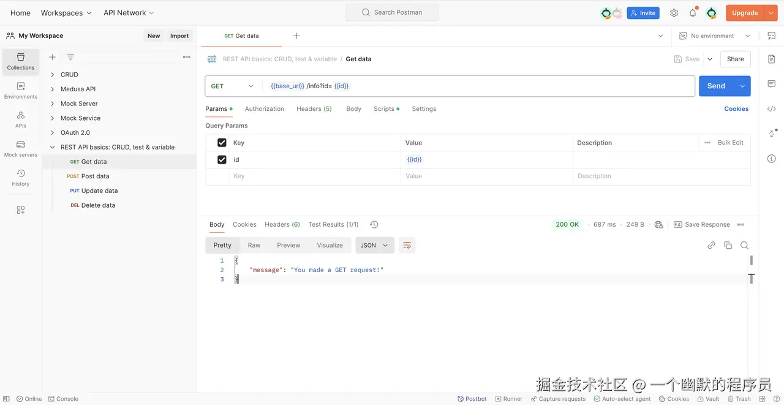The width and height of the screenshot is (784, 405).
Task: Expand the CRUD collection
Action: [52, 75]
